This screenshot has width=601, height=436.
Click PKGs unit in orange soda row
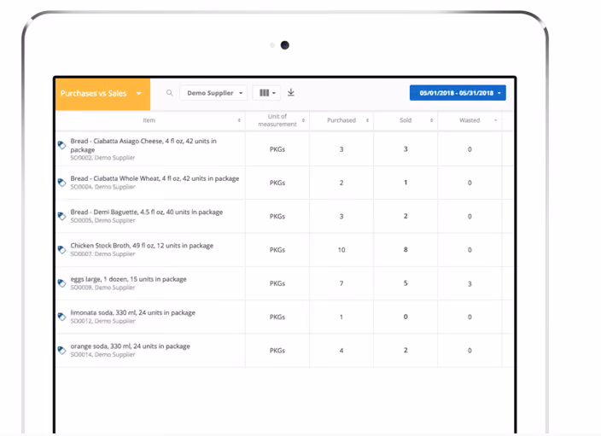(x=277, y=351)
